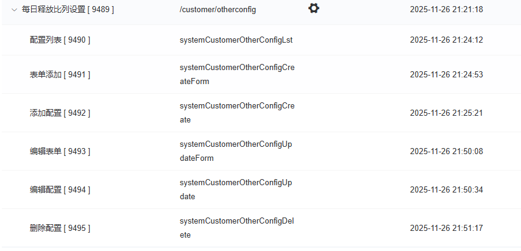Select the 配置列表 [ 9490 ] row
Screen dimensions: 521x251
(x=60, y=40)
